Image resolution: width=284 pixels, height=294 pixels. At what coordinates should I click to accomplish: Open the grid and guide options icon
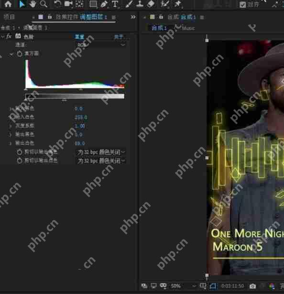(203, 286)
